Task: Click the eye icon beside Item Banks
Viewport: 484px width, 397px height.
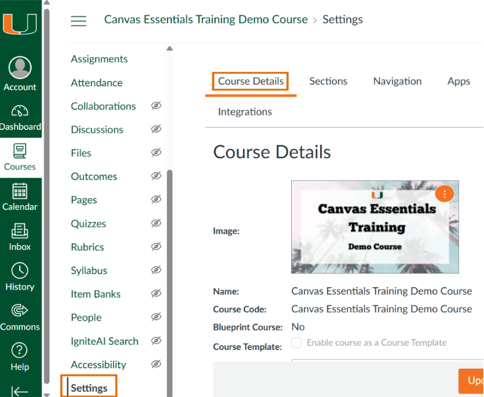Action: tap(156, 294)
